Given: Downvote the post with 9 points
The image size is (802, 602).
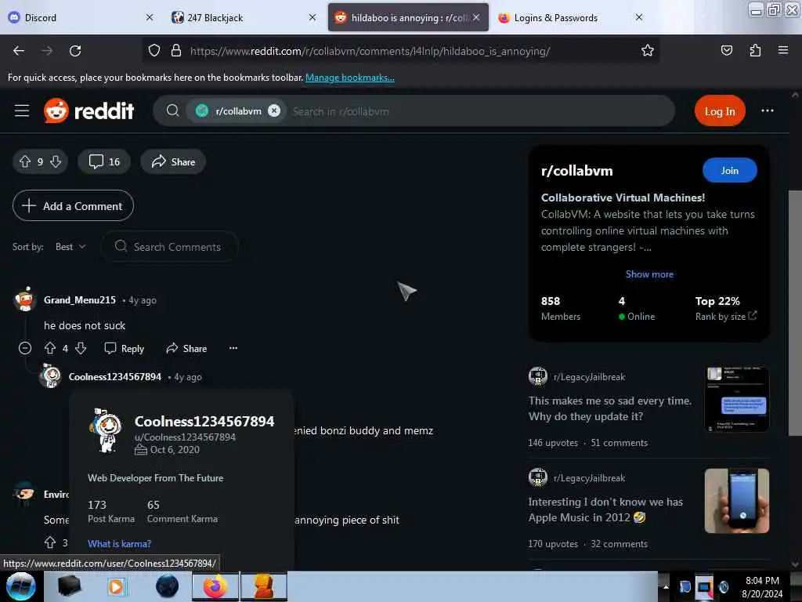Looking at the screenshot, I should tap(56, 161).
